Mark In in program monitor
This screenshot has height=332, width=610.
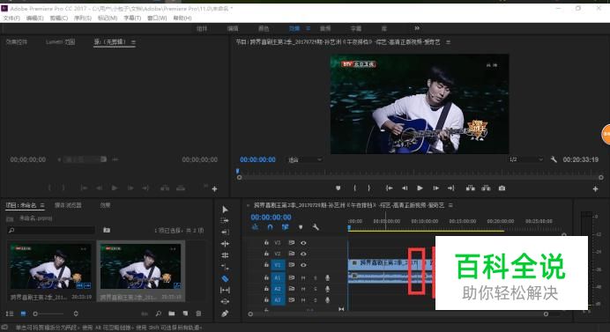(x=354, y=188)
